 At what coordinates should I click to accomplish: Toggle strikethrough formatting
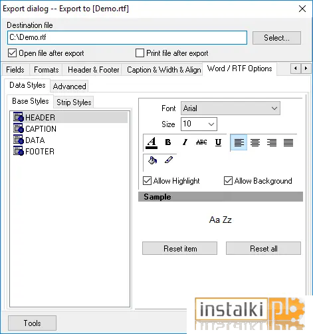[201, 142]
